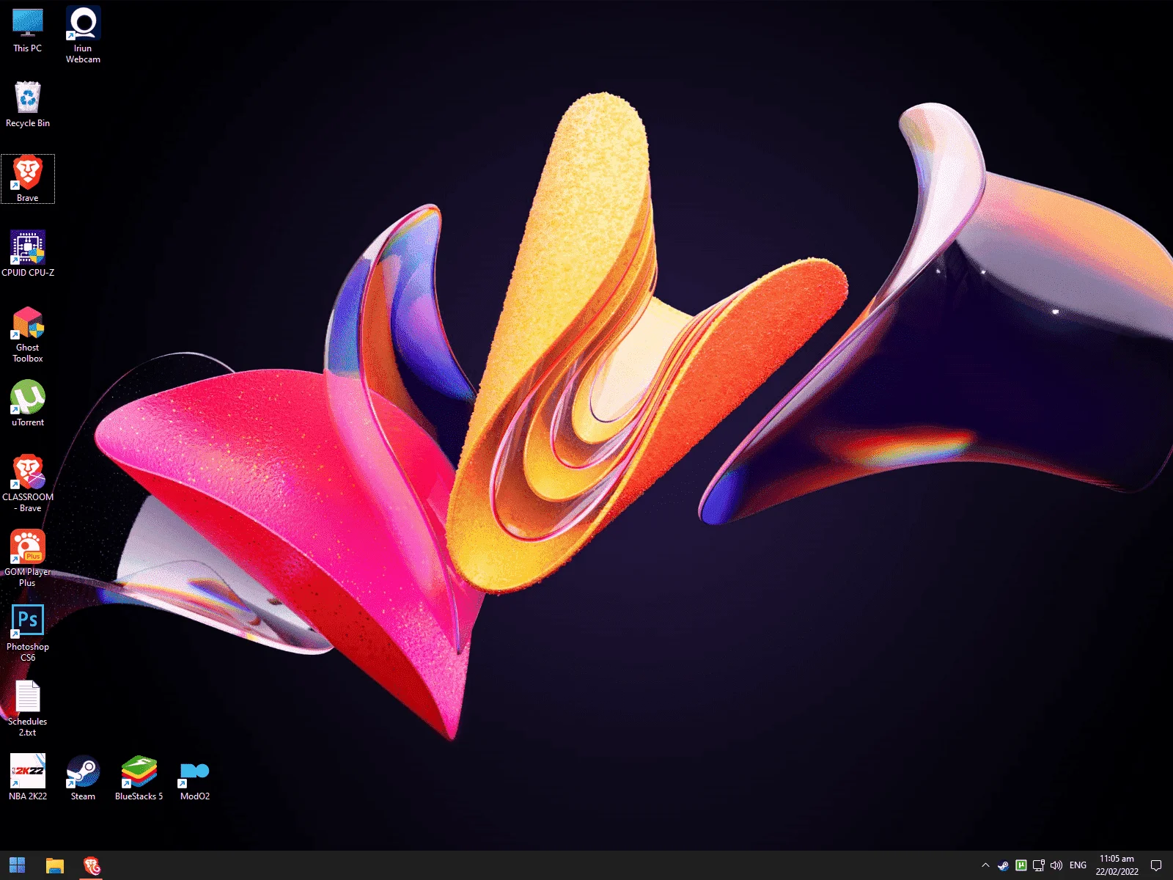The image size is (1173, 880).
Task: Switch input language via ENG indicator
Action: [x=1078, y=865]
